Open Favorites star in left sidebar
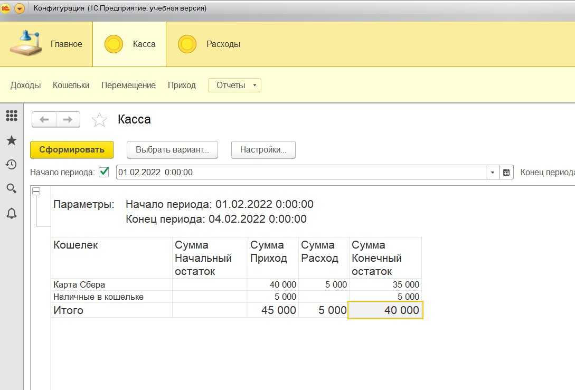 [11, 140]
